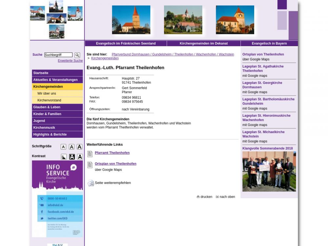328x246 pixels.
Task: Open the Klangvolle Sommerabende 2018 group photo
Action: (269, 172)
